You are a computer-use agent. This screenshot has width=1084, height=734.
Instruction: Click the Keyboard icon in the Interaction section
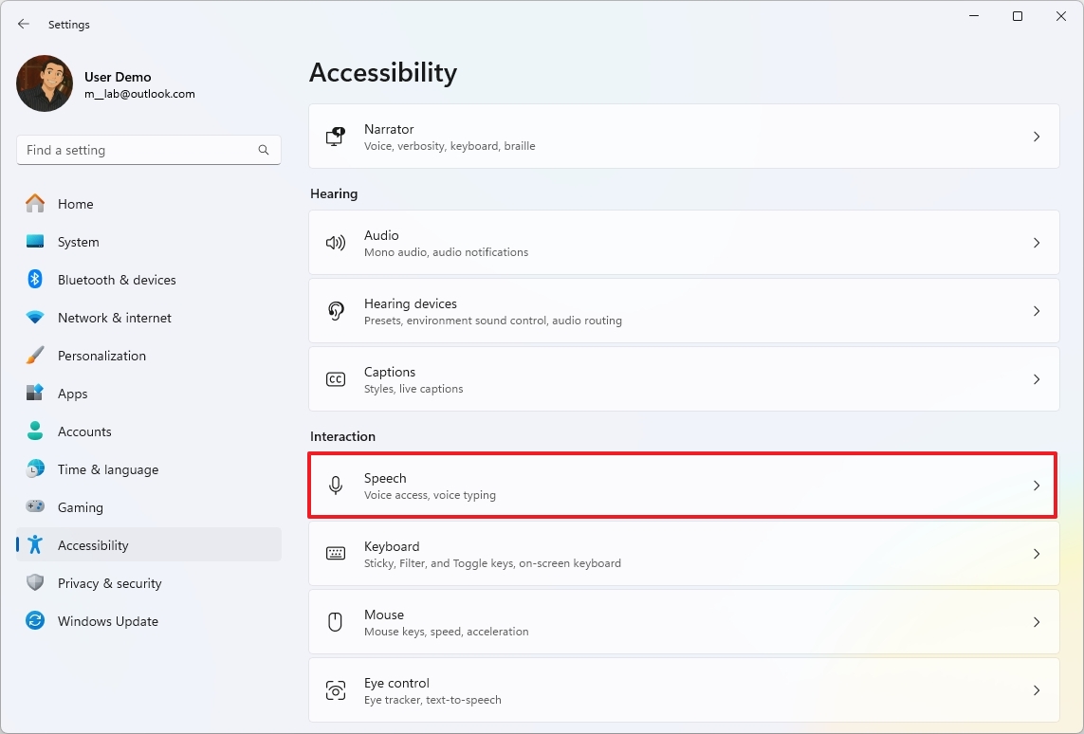pos(335,553)
